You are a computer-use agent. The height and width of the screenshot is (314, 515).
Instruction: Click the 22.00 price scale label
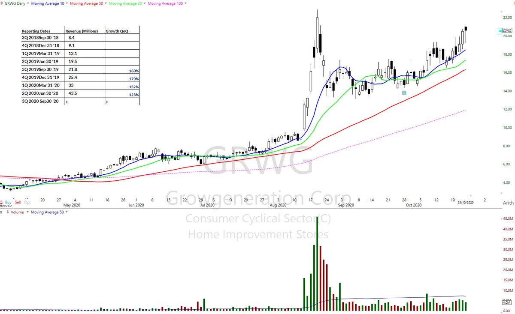pos(507,18)
